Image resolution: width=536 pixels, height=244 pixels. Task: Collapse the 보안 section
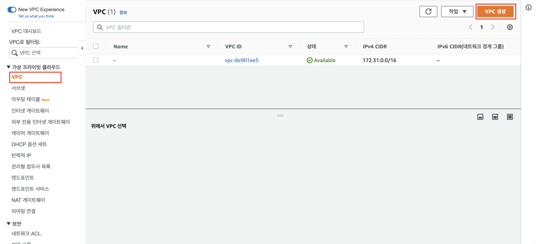(8, 223)
